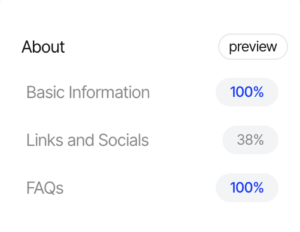This screenshot has width=300, height=232.
Task: Check Links and Socials progress indicator
Action: tap(250, 140)
